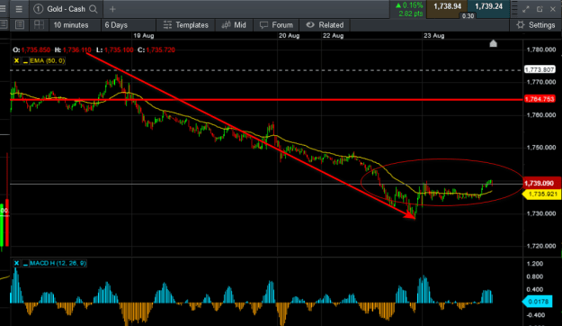
Task: Click the 22 Aug date label
Action: 333,35
